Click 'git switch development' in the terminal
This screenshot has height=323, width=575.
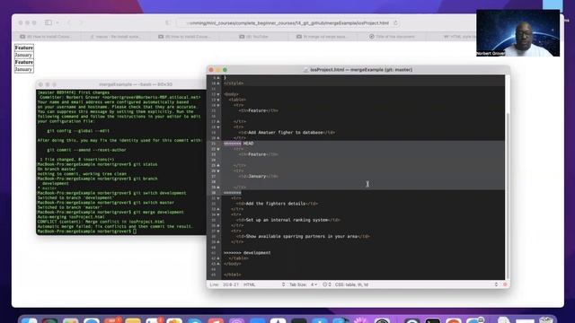pos(160,193)
